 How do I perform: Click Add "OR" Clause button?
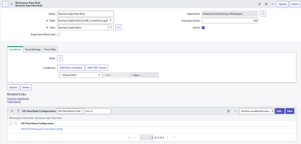(97, 68)
